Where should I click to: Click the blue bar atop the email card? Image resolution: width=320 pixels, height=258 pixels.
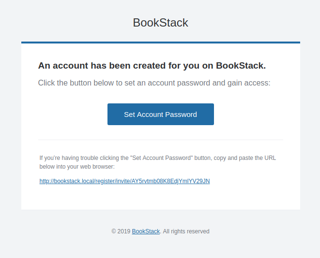(x=161, y=43)
